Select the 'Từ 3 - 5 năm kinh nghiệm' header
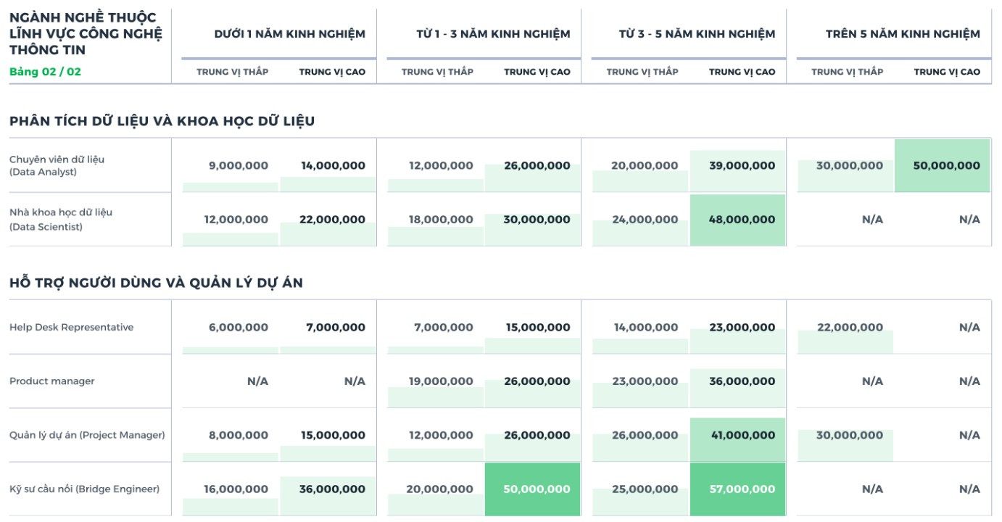 pyautogui.click(x=697, y=34)
